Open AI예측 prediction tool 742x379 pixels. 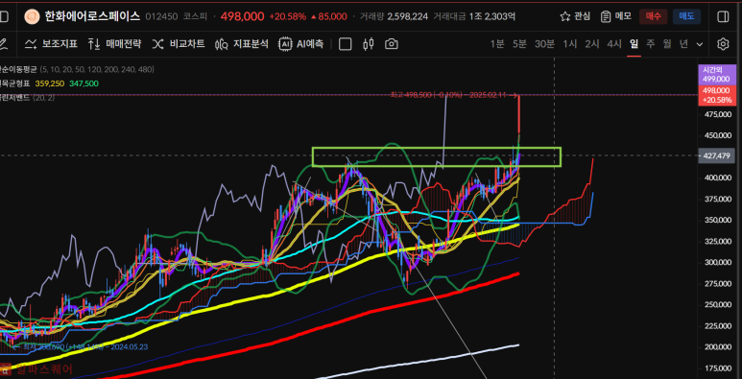[301, 44]
